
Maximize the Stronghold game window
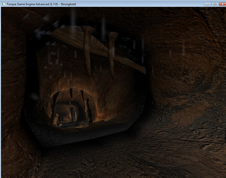[215, 4]
